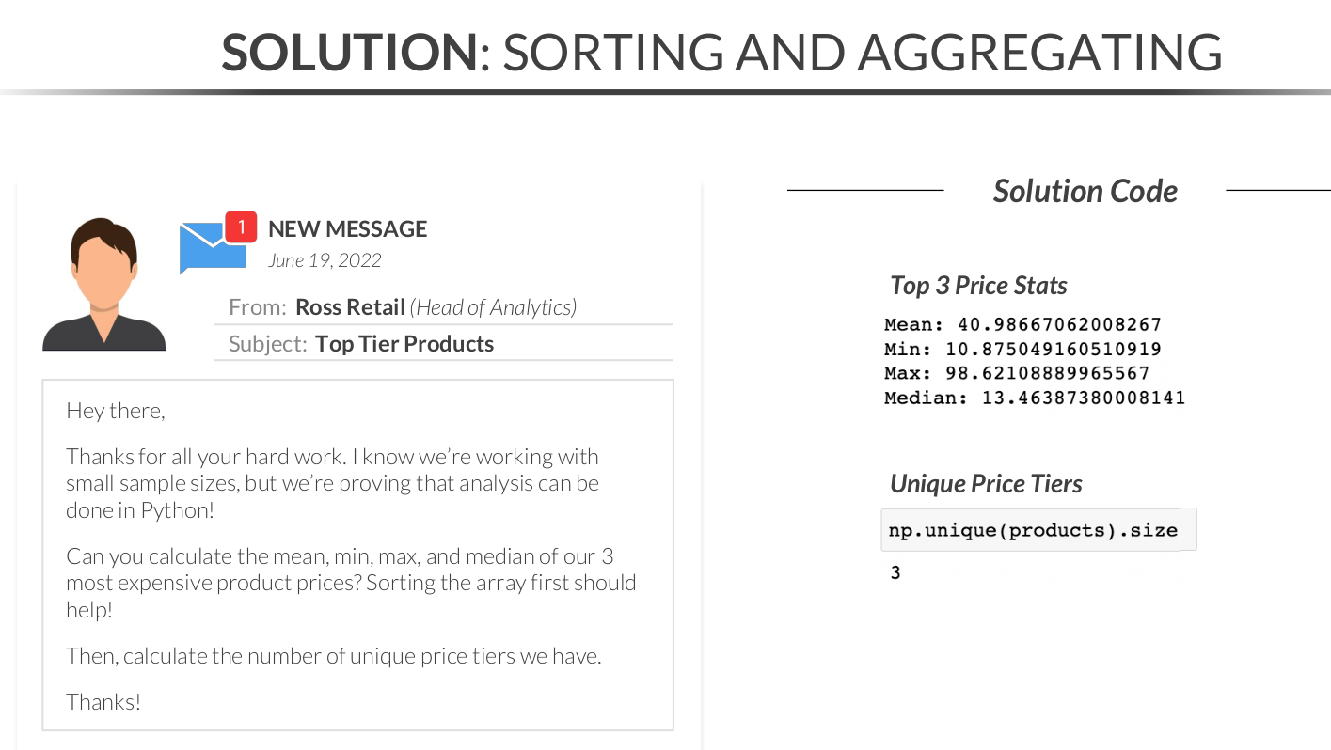This screenshot has width=1331, height=750.
Task: Click the sender name Ross Retail
Action: click(x=350, y=307)
